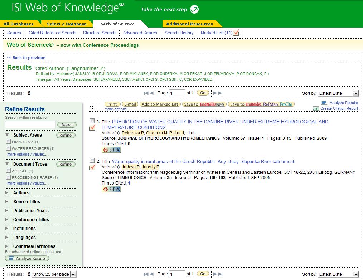Go to previous page in bottom pager
363x279 pixels.
click(x=151, y=274)
